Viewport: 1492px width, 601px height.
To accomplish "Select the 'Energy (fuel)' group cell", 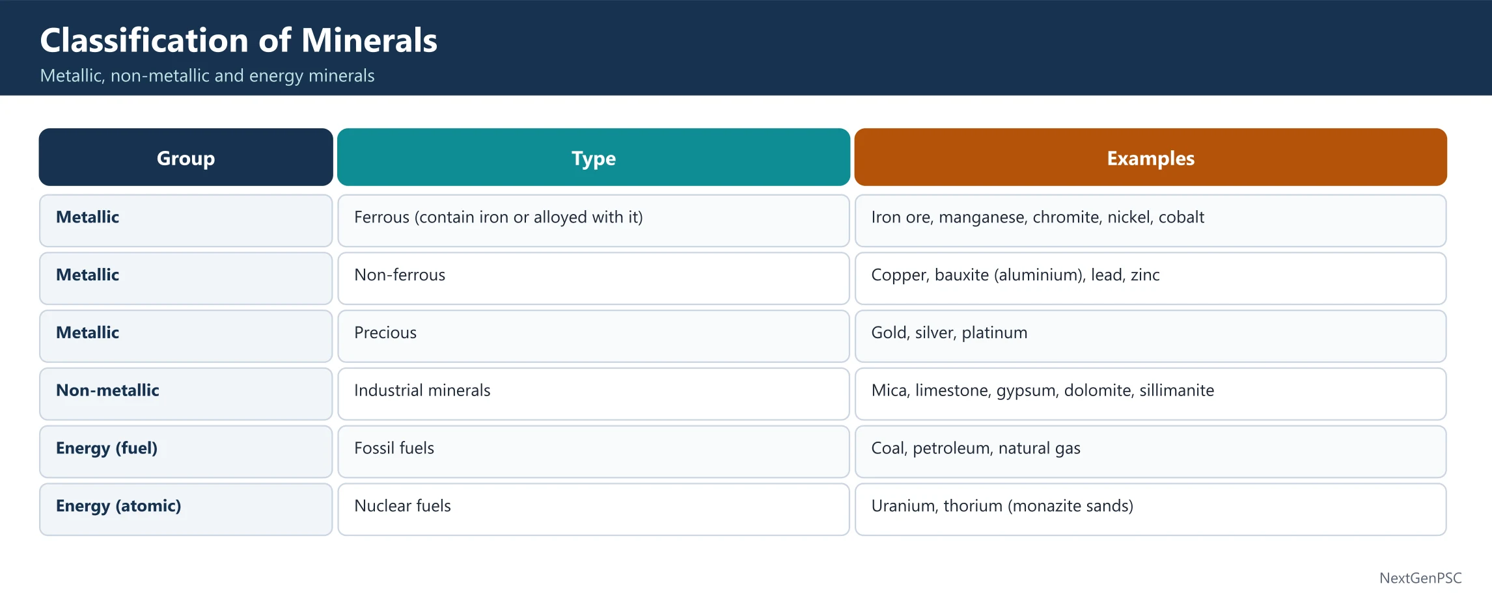I will click(186, 452).
